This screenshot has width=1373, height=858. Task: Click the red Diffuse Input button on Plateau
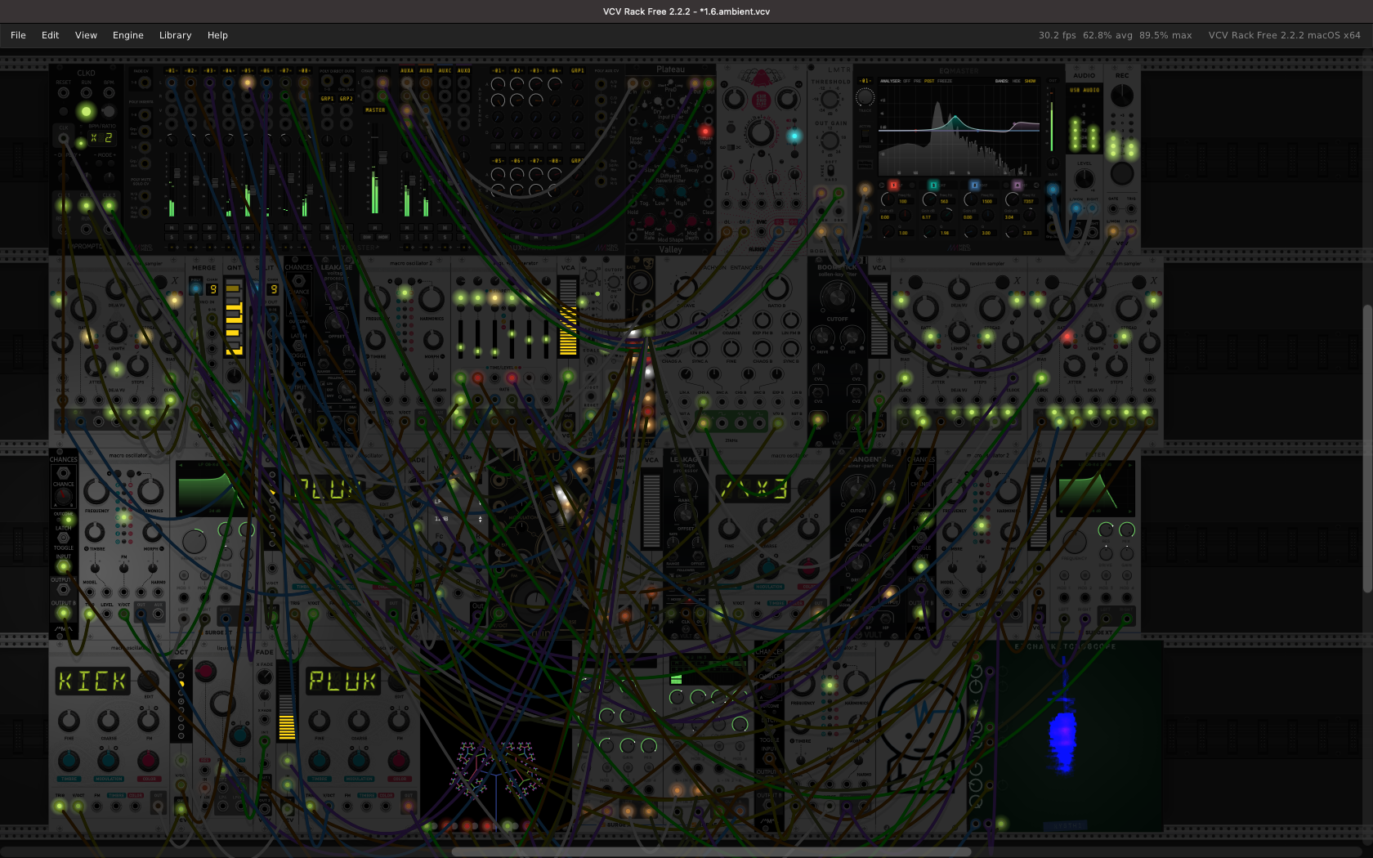click(705, 131)
